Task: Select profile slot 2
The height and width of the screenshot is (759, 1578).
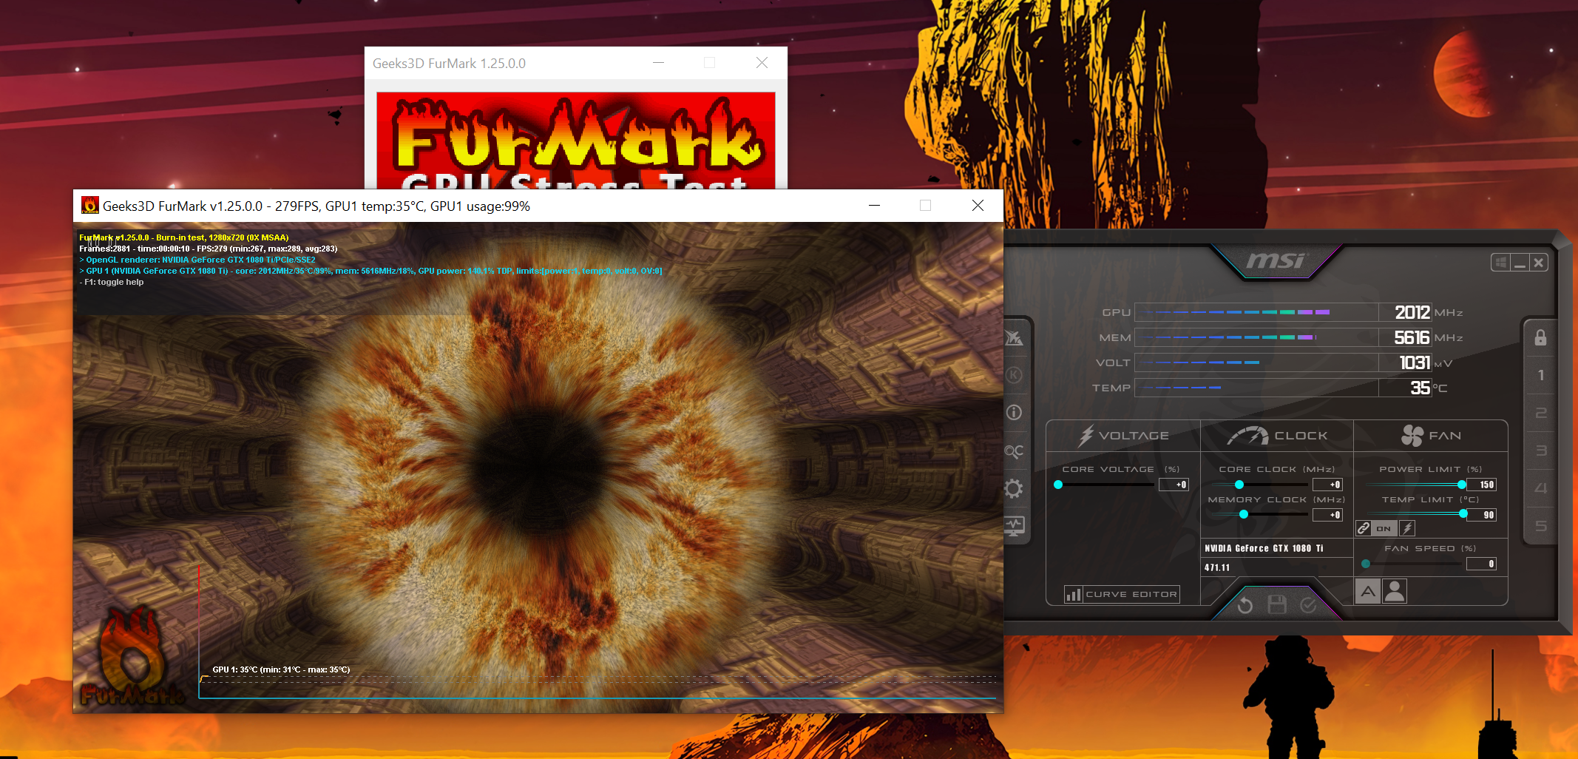Action: tap(1540, 413)
